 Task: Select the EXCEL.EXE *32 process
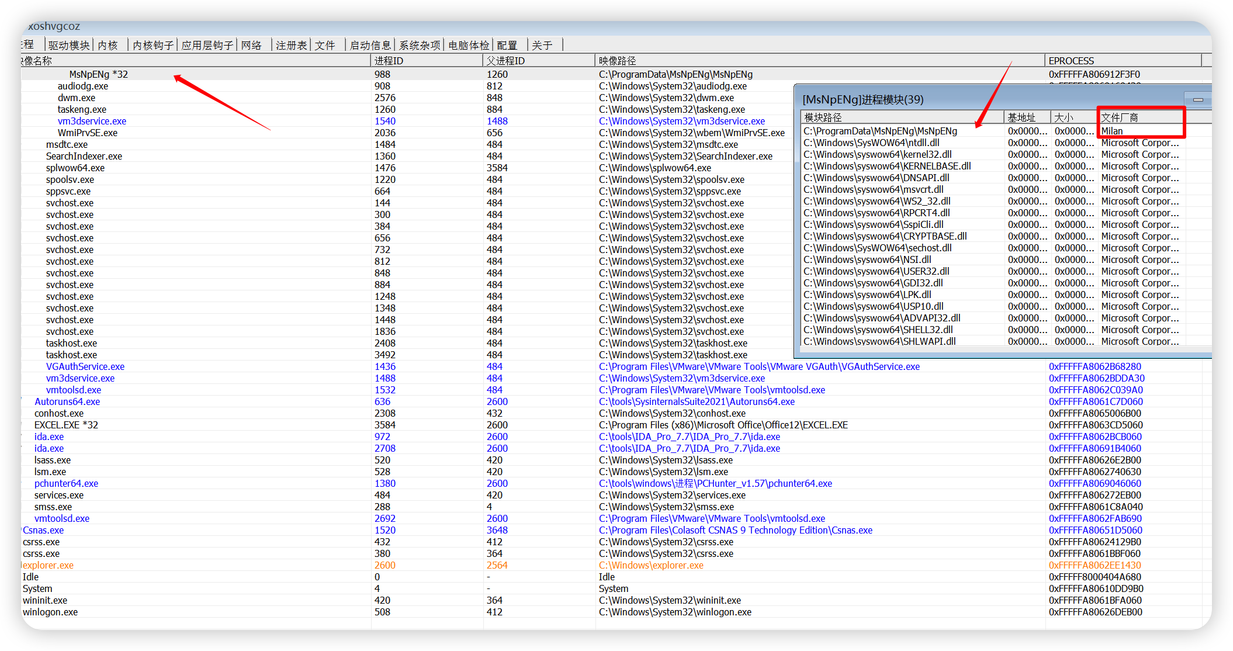coord(66,425)
